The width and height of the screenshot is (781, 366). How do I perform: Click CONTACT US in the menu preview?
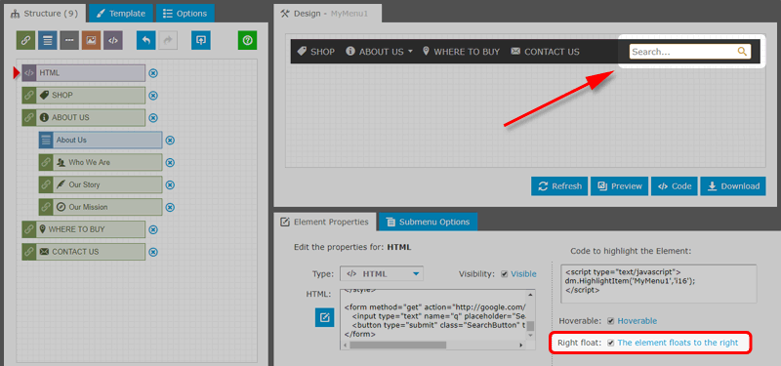[546, 52]
